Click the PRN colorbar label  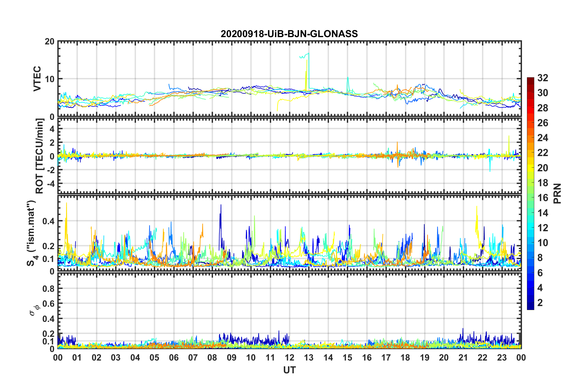[x=557, y=193]
